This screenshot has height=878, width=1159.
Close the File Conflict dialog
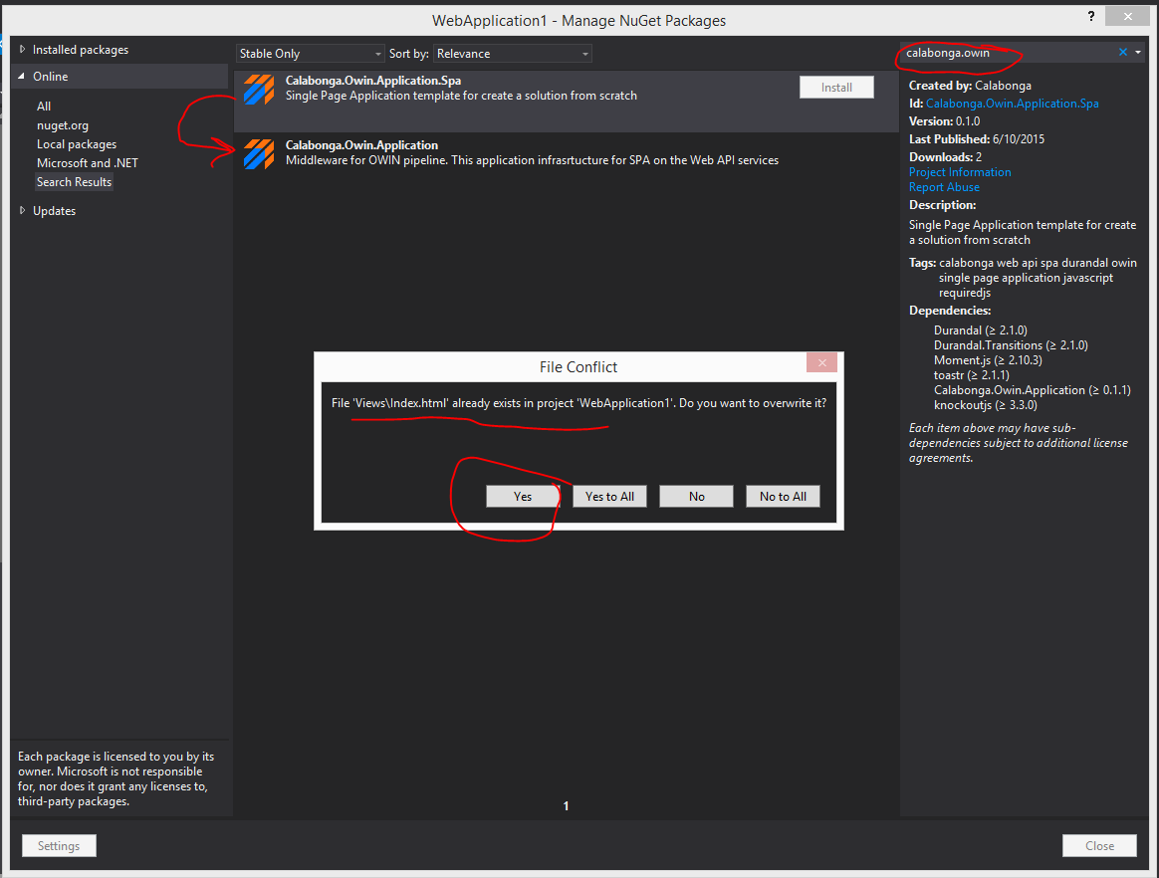click(821, 362)
